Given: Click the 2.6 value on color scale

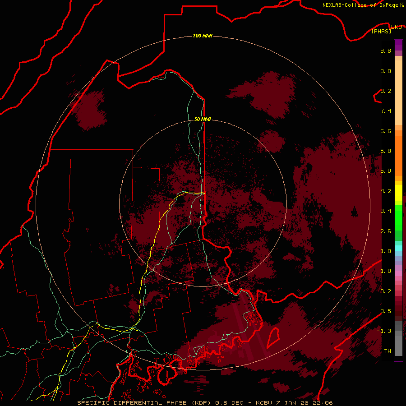Looking at the screenshot, I should pyautogui.click(x=386, y=231).
